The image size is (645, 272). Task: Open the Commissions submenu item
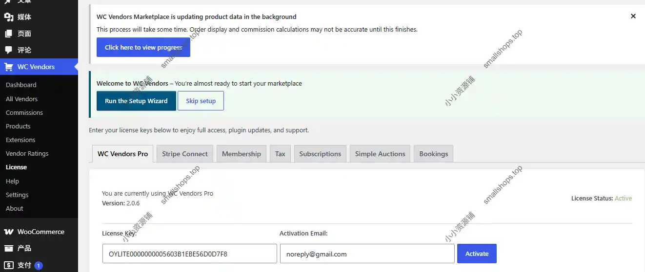pyautogui.click(x=24, y=112)
